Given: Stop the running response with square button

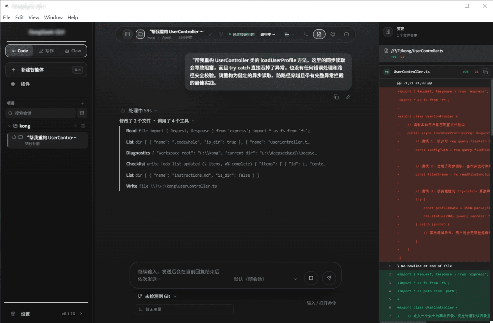Looking at the screenshot, I should click(x=311, y=278).
